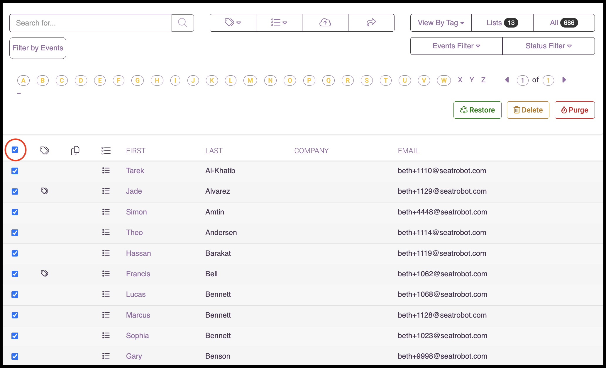Viewport: 606px width, 368px height.
Task: Click the list icon in table header
Action: tap(106, 151)
